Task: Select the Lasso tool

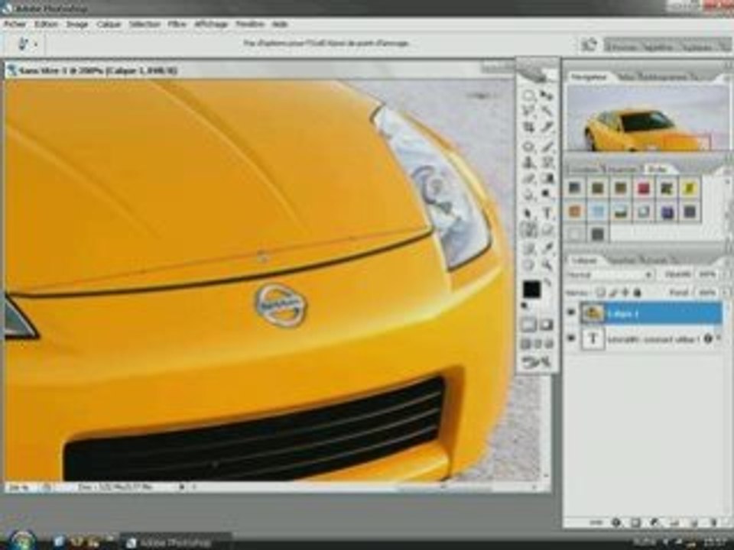Action: [x=528, y=112]
